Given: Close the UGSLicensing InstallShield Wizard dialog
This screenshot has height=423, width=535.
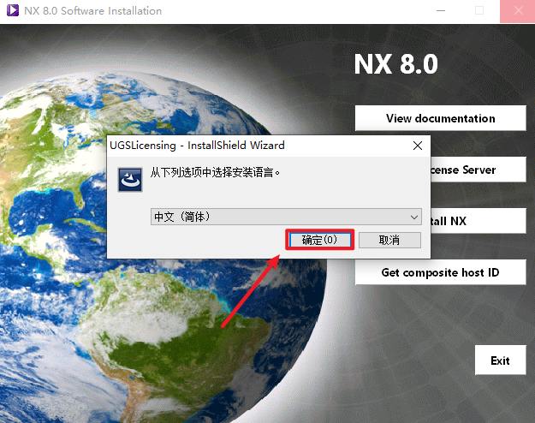Looking at the screenshot, I should click(418, 146).
